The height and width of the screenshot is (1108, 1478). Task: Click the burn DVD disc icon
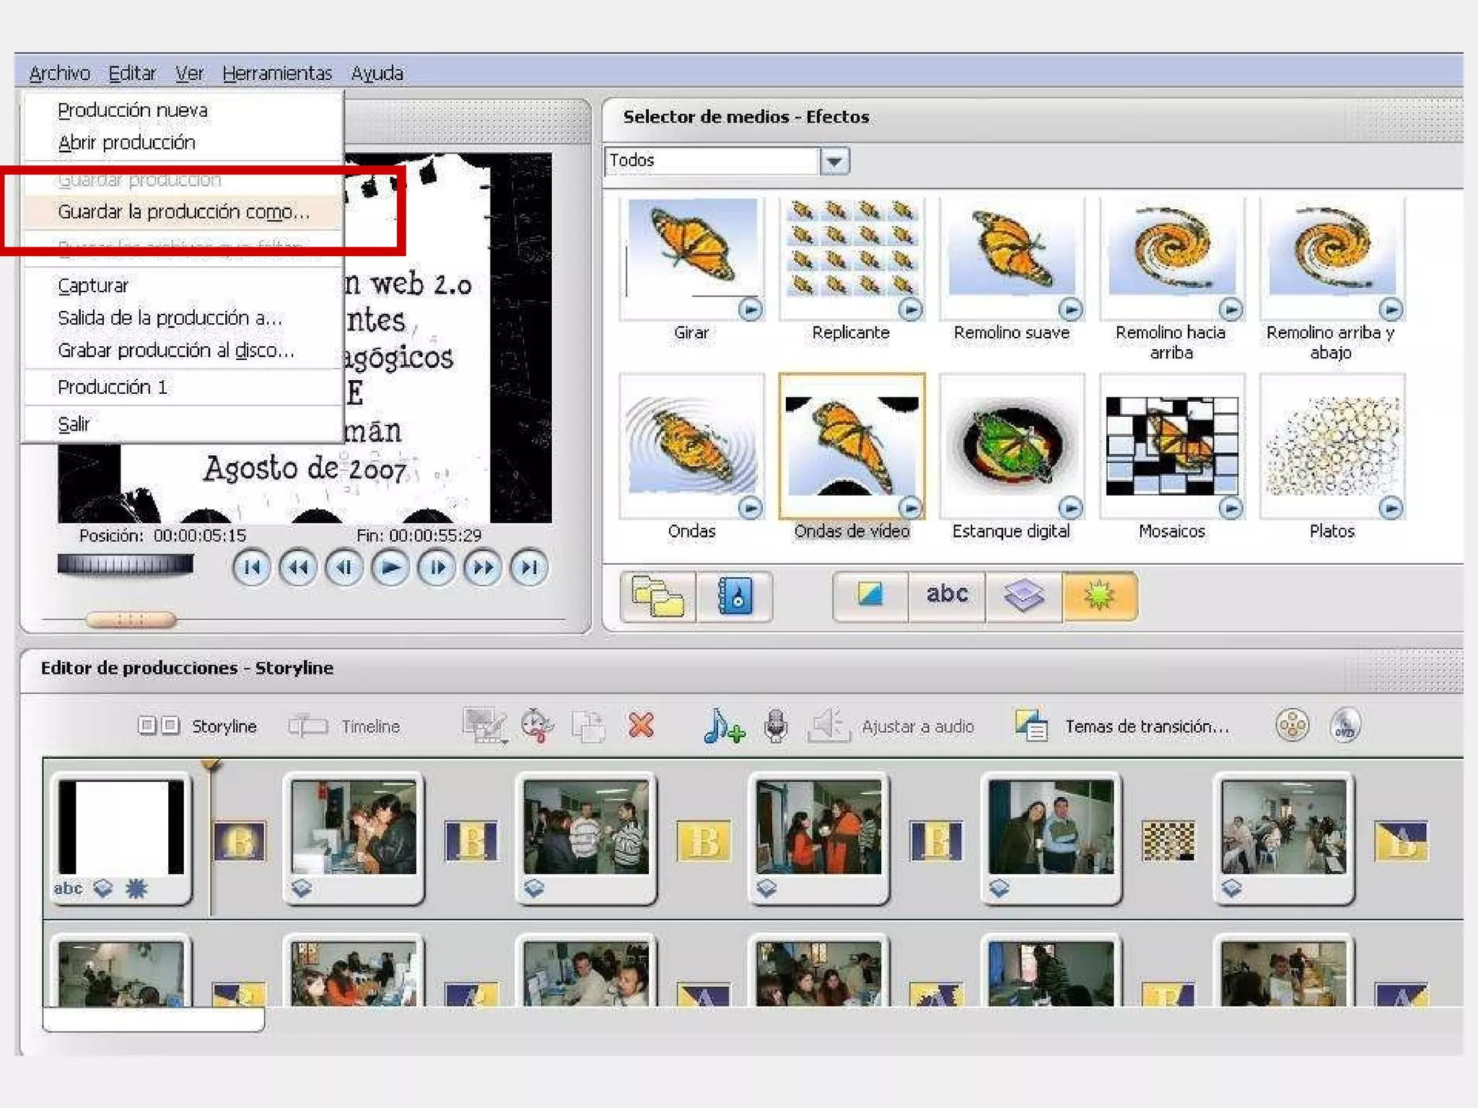point(1344,726)
